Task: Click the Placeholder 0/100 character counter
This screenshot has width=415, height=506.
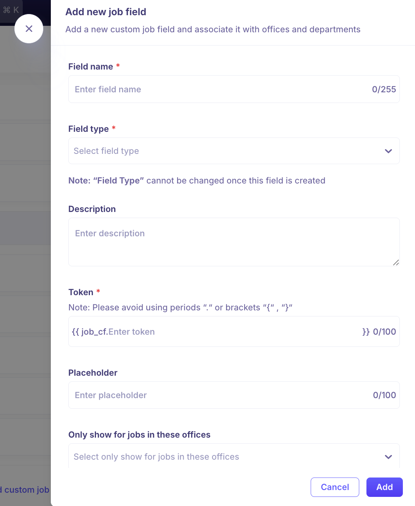Action: 384,395
